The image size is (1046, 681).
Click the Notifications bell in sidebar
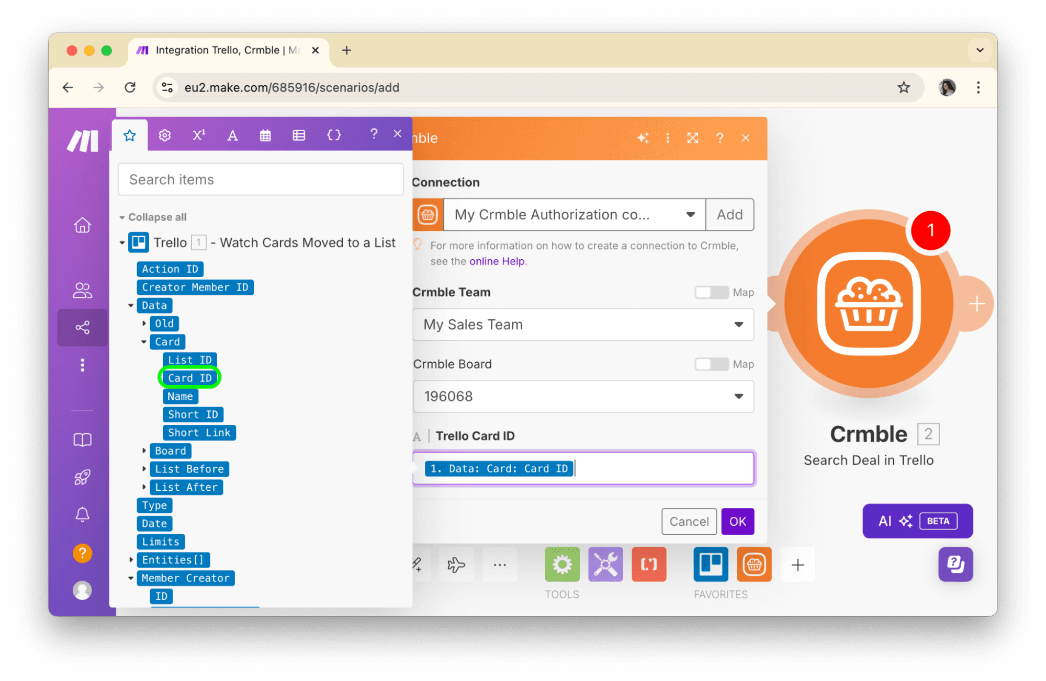[x=82, y=515]
